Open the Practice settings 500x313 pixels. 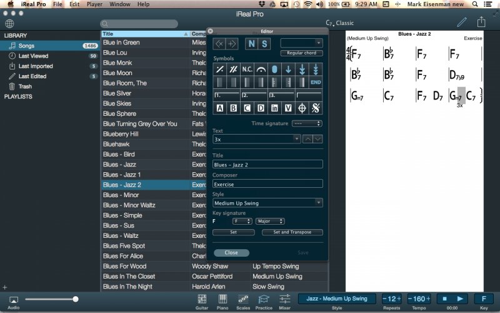tap(264, 302)
